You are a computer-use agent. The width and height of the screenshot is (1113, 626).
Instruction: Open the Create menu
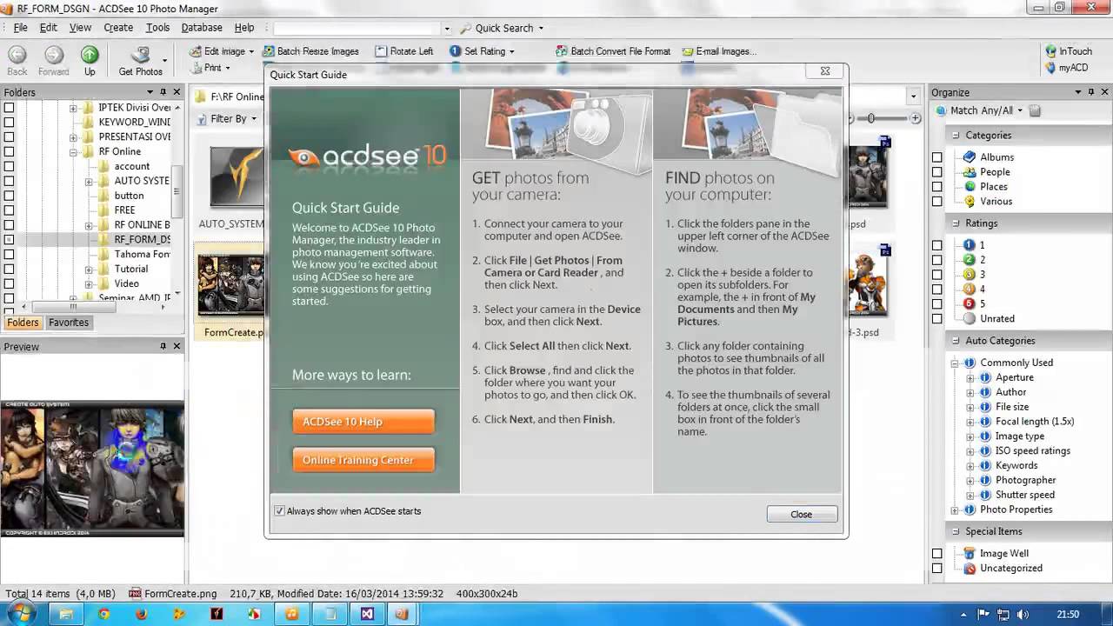tap(118, 28)
